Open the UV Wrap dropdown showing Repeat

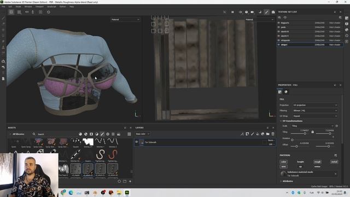(315, 116)
